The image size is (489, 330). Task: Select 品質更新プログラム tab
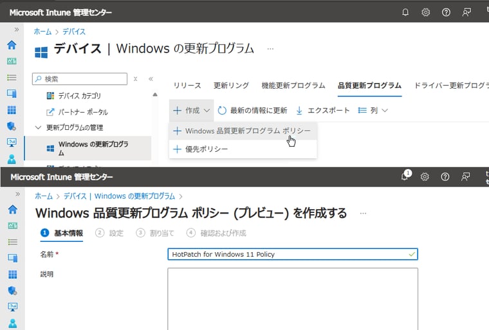pyautogui.click(x=369, y=86)
